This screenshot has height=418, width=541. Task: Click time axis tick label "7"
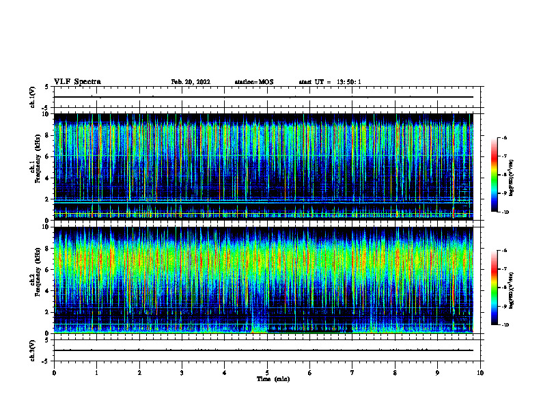click(352, 373)
